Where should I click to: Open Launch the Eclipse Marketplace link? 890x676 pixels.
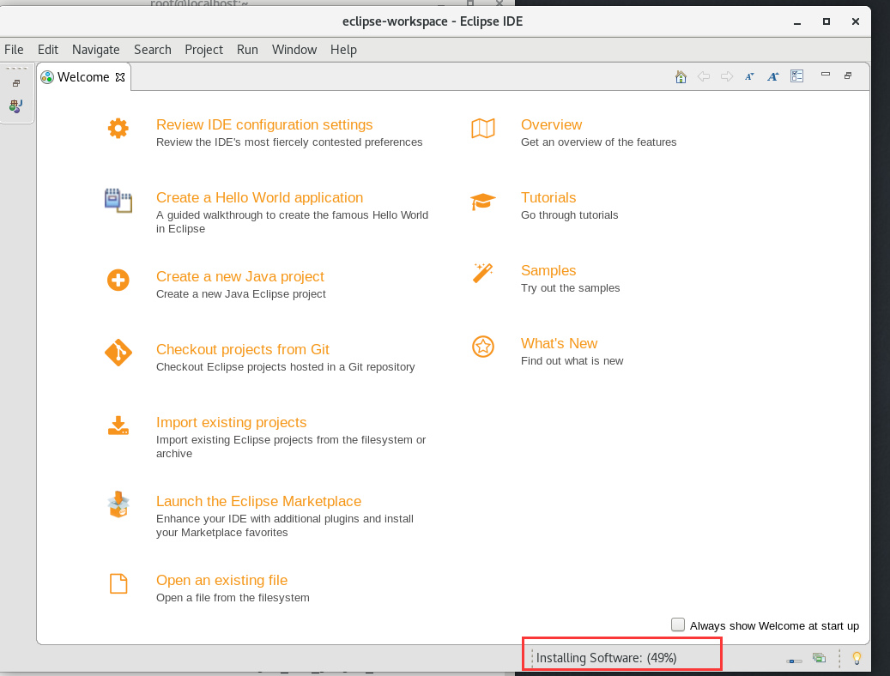258,501
